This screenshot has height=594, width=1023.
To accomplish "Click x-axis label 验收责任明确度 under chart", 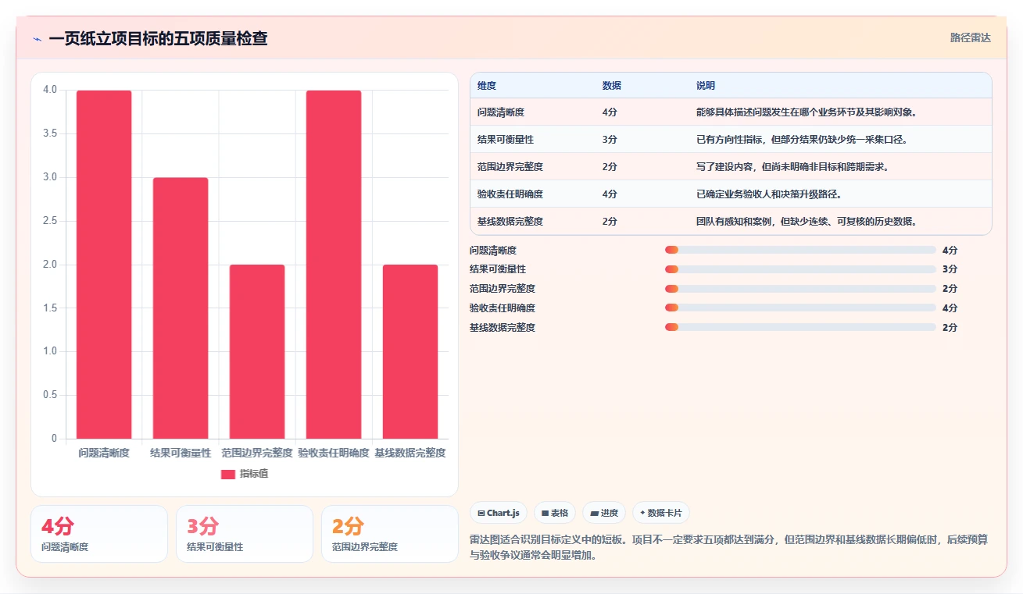I will coord(334,453).
